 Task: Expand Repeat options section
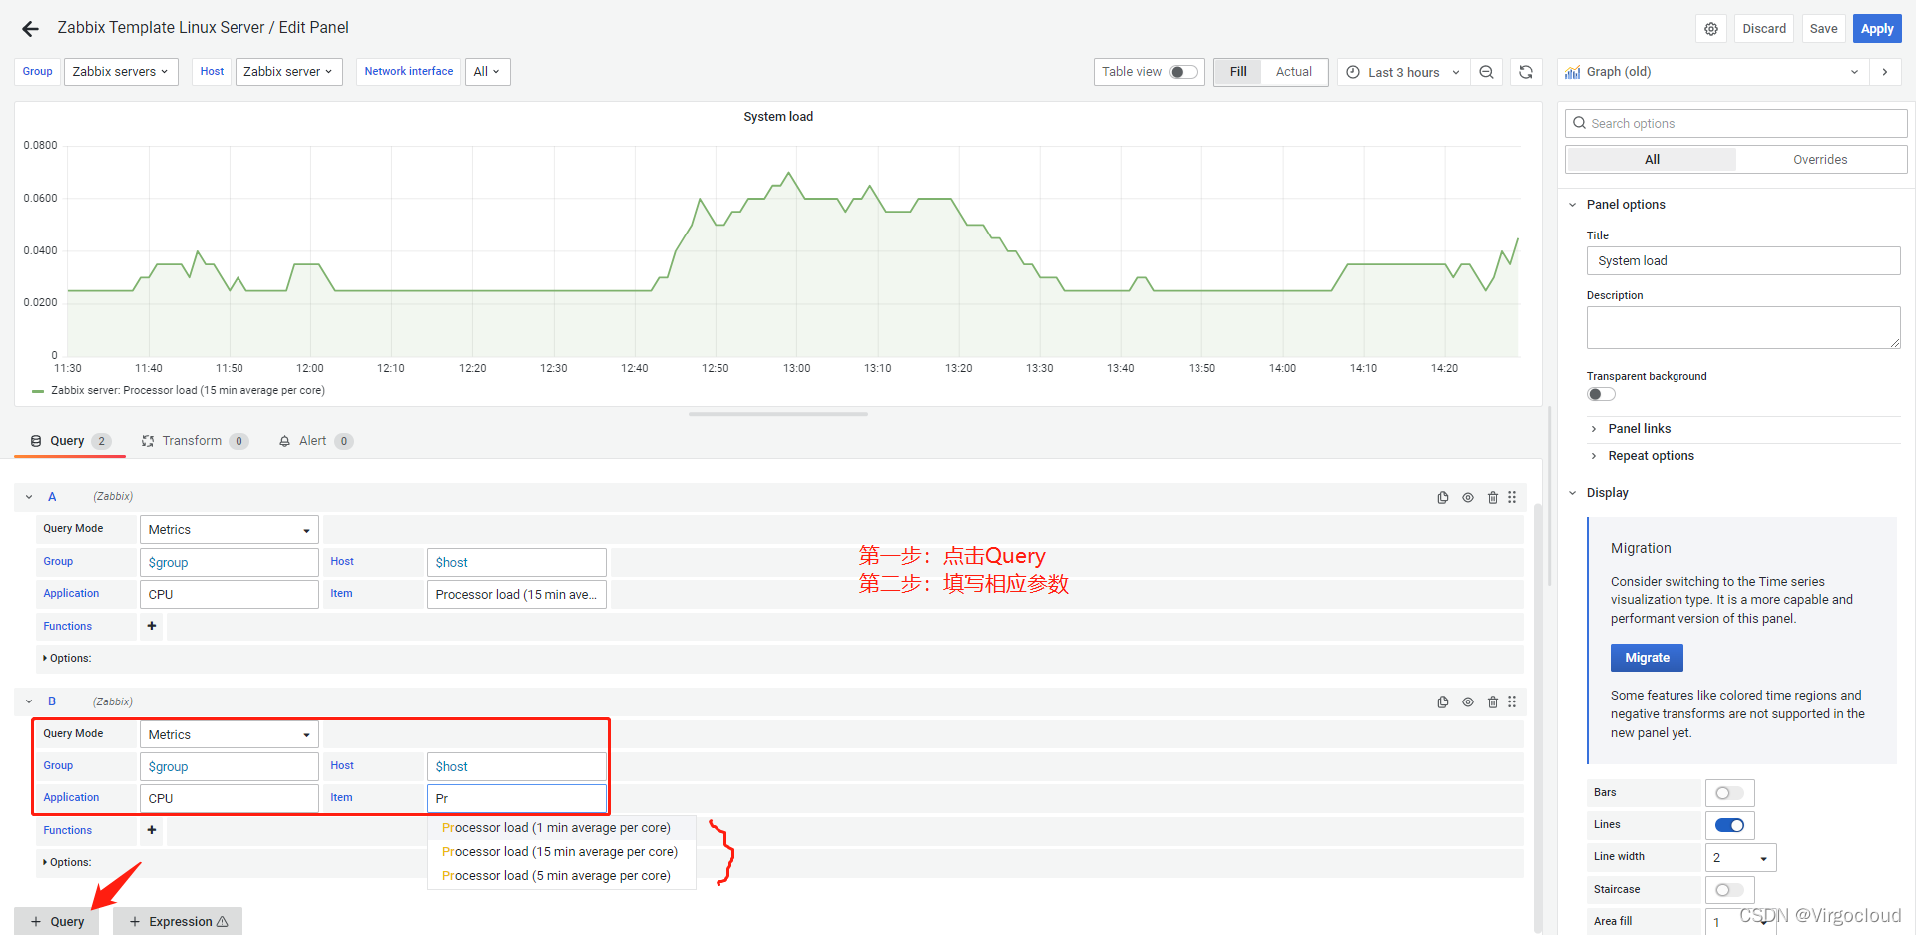click(1651, 456)
